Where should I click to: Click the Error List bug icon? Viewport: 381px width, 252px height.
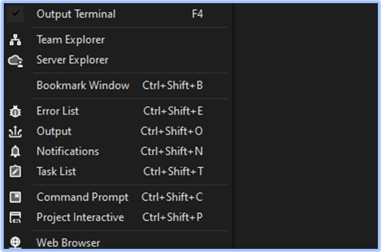[16, 112]
